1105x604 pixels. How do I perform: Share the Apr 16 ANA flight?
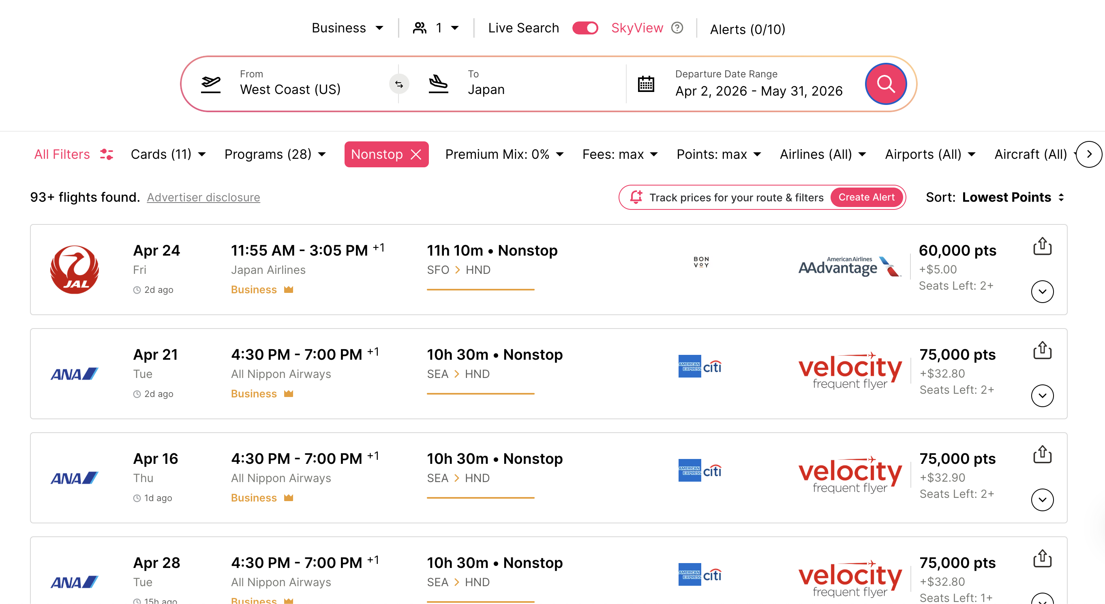coord(1042,455)
